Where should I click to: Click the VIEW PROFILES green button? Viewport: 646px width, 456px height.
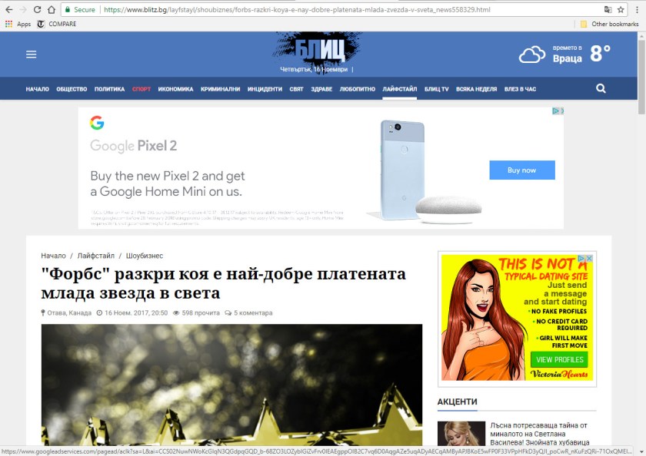coord(559,359)
